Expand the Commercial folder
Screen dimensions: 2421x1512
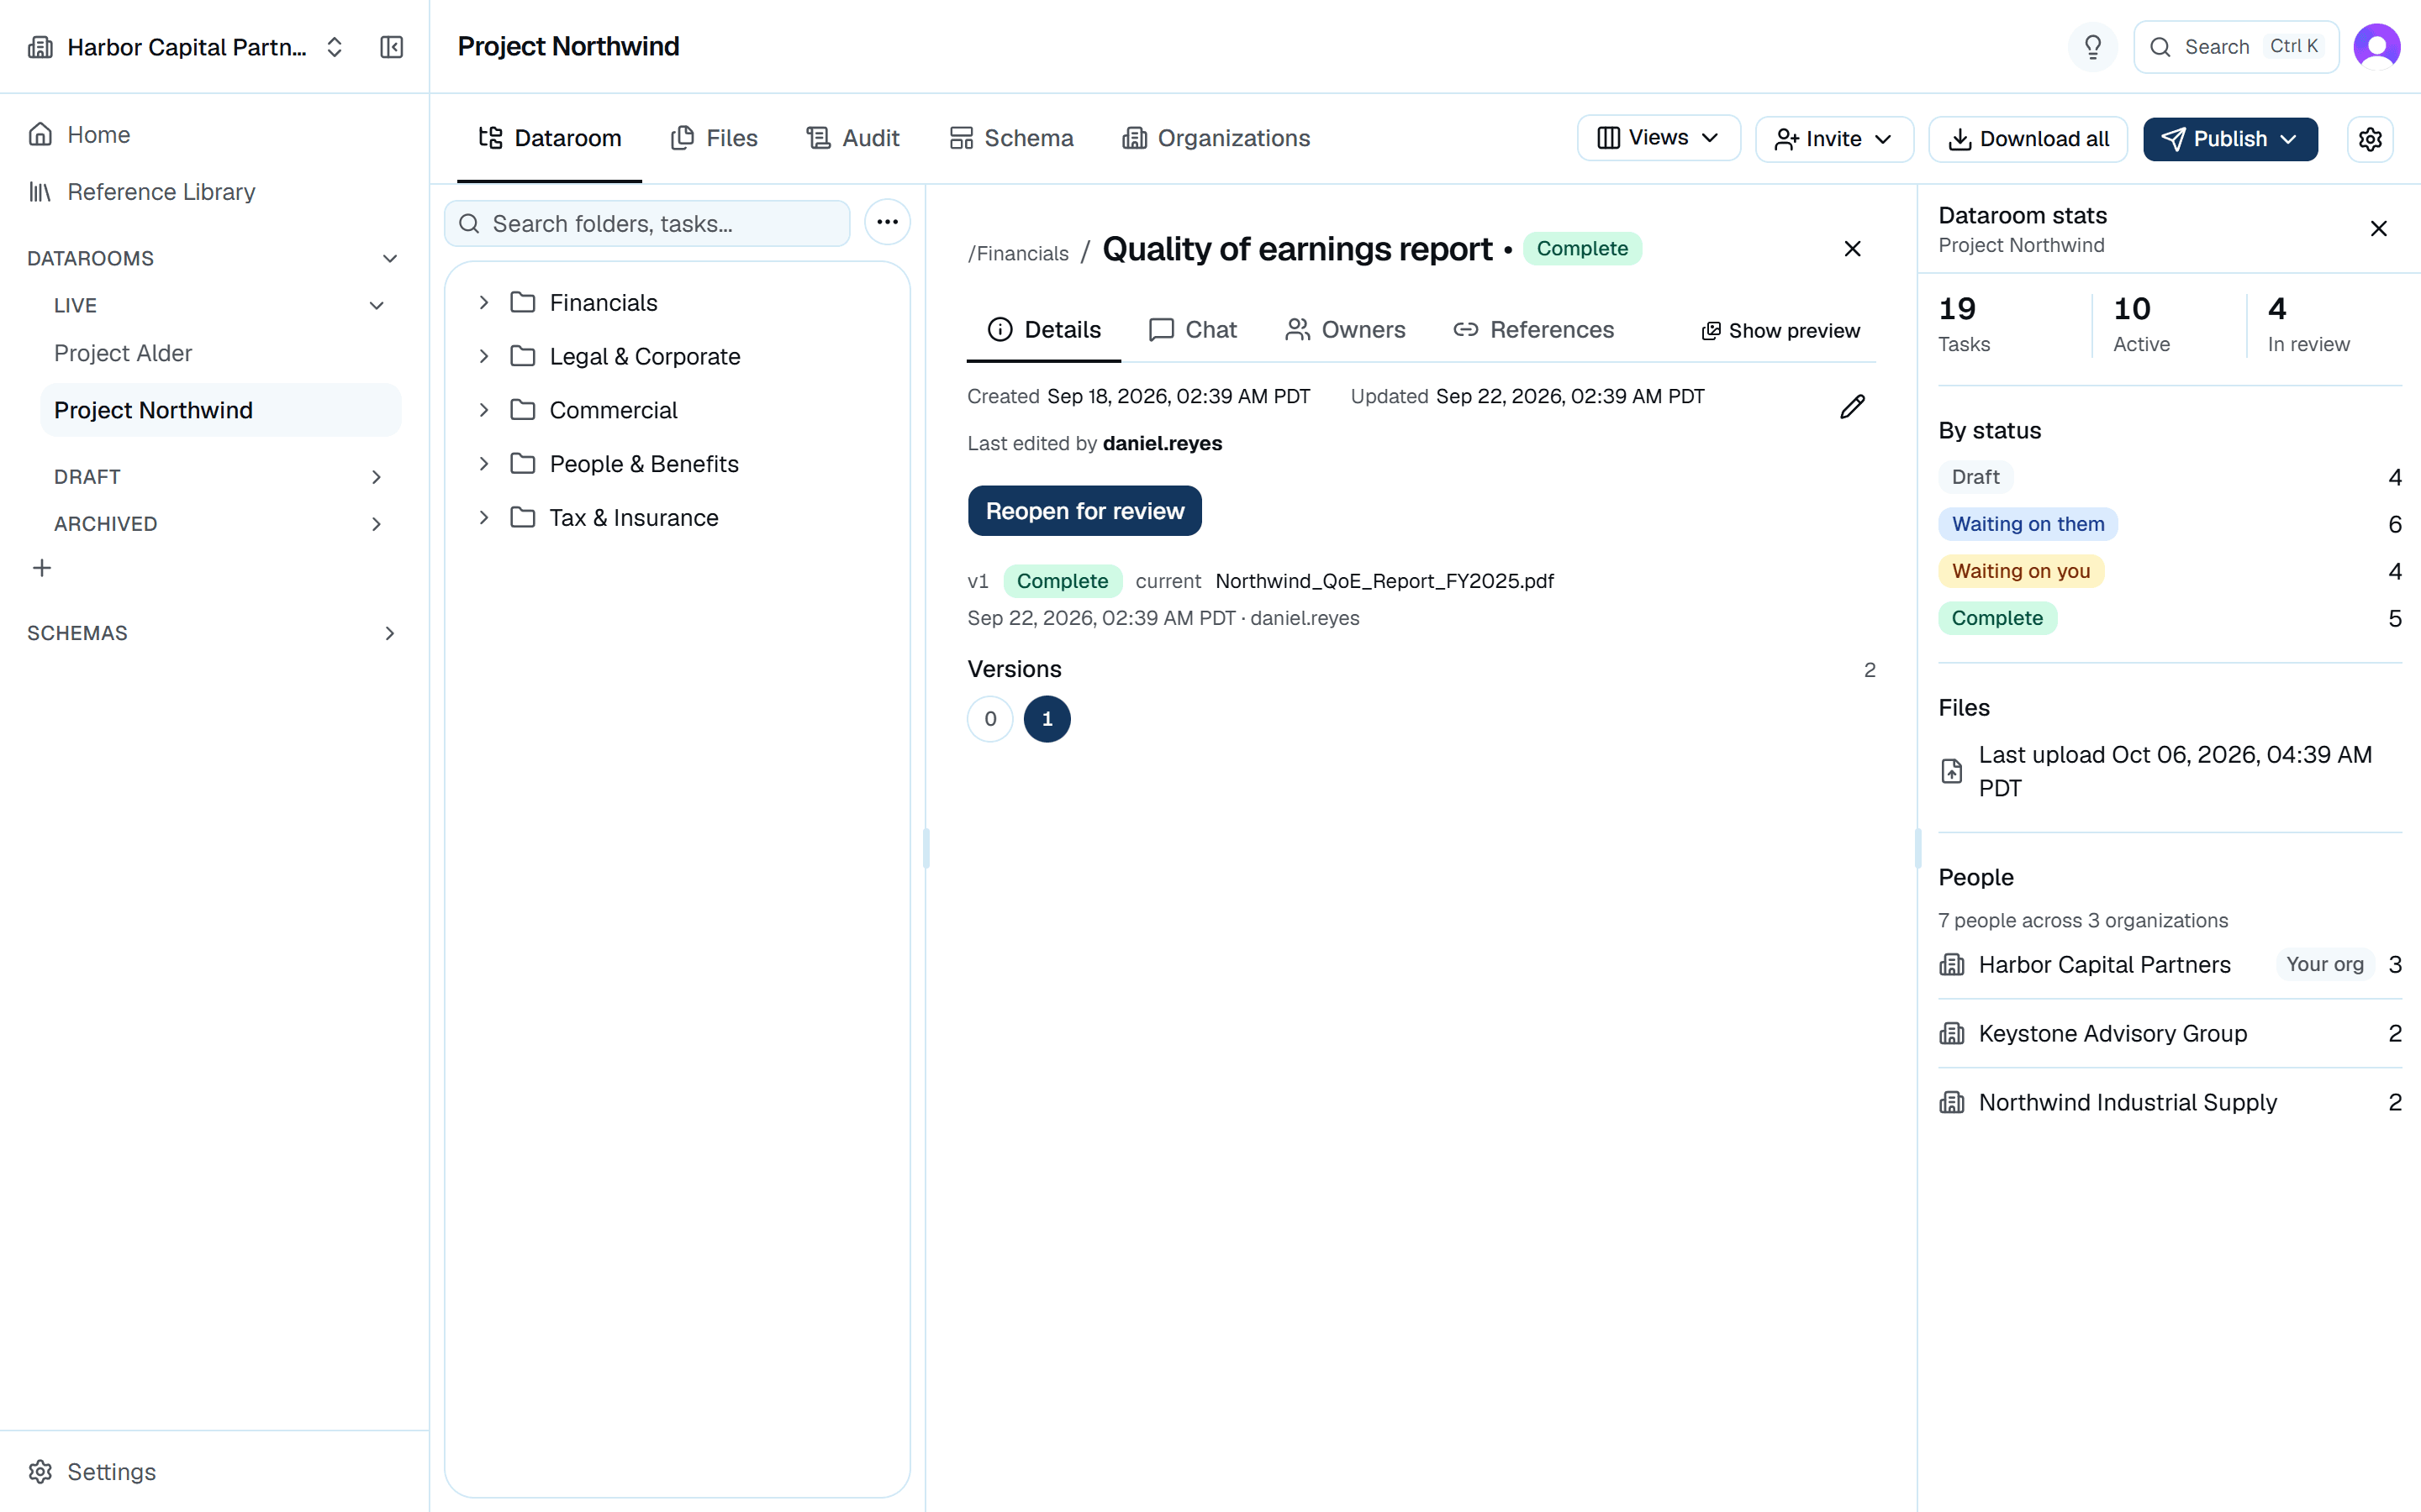click(483, 410)
